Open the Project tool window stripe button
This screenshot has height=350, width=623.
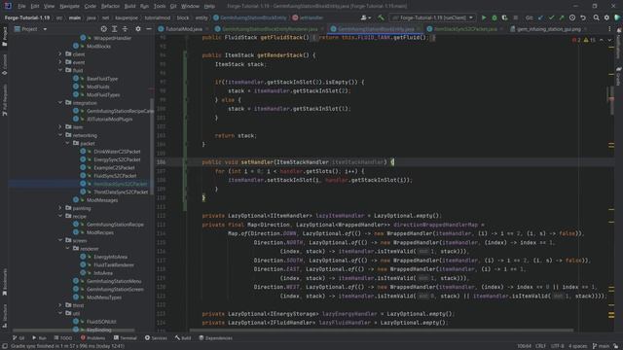4,37
